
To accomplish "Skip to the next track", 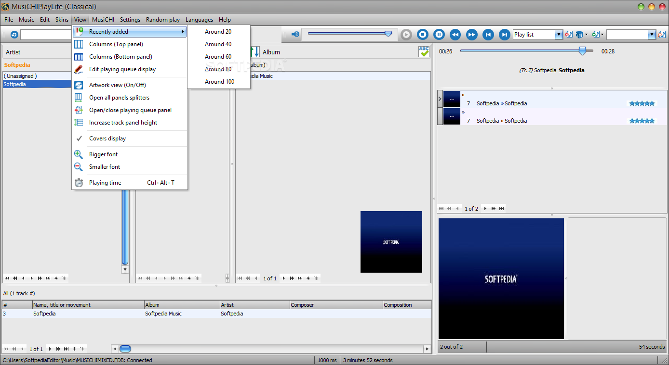I will pos(505,35).
